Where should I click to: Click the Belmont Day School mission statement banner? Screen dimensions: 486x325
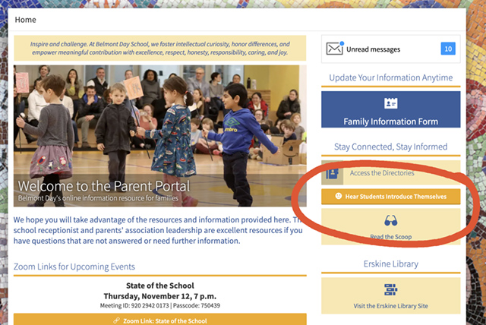[x=159, y=49]
